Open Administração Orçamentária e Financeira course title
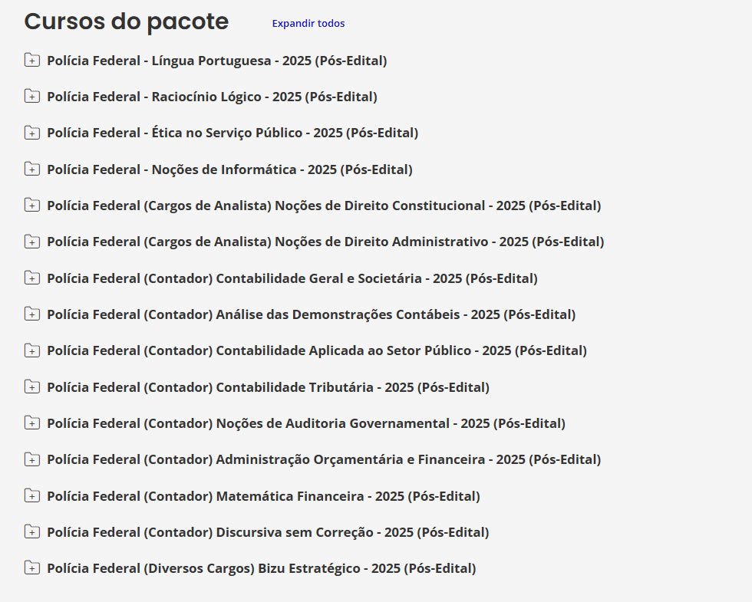 tap(323, 459)
